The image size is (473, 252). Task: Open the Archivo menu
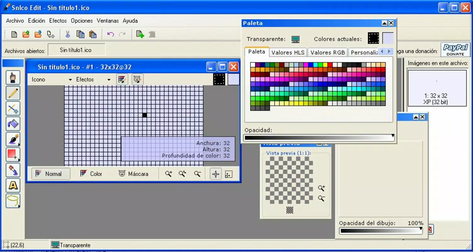[15, 21]
